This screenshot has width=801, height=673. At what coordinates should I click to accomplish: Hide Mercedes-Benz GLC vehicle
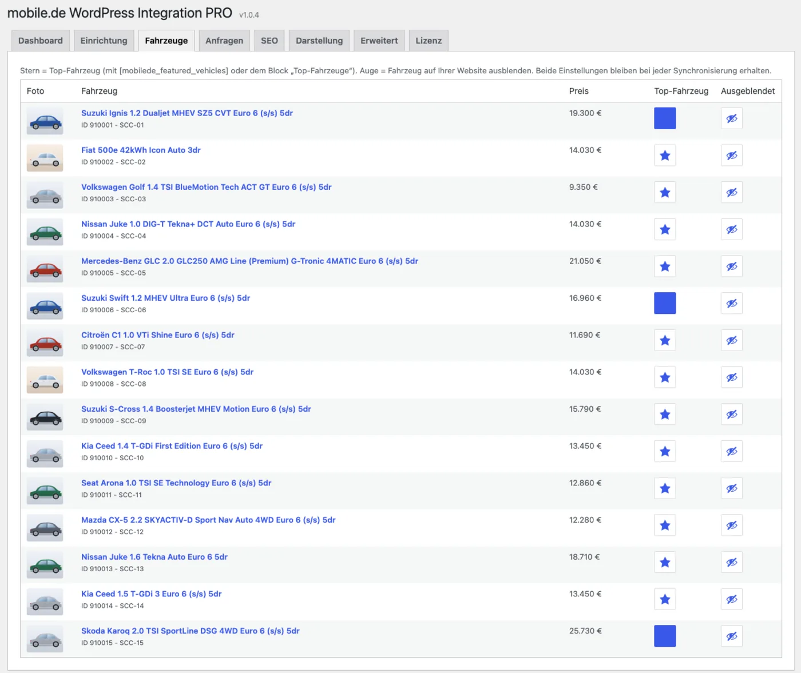pos(732,266)
